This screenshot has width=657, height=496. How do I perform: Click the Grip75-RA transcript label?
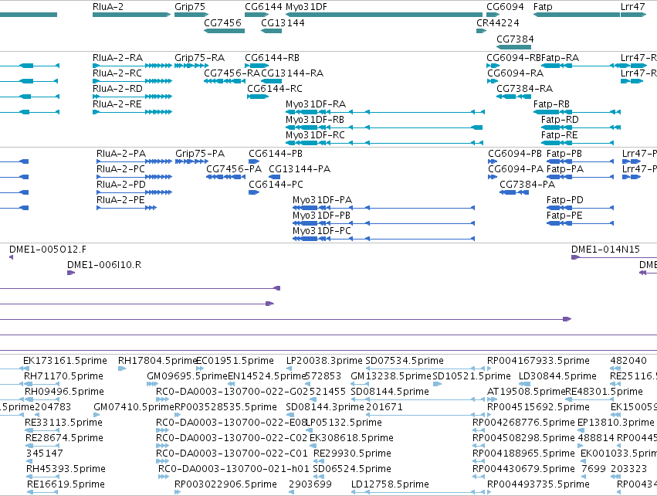(199, 58)
